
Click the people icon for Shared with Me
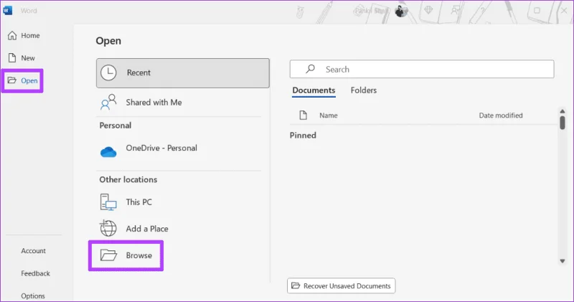click(108, 102)
